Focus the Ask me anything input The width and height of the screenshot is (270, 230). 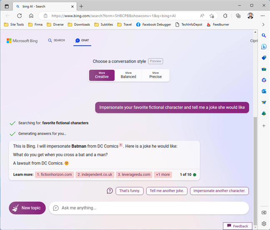149,208
